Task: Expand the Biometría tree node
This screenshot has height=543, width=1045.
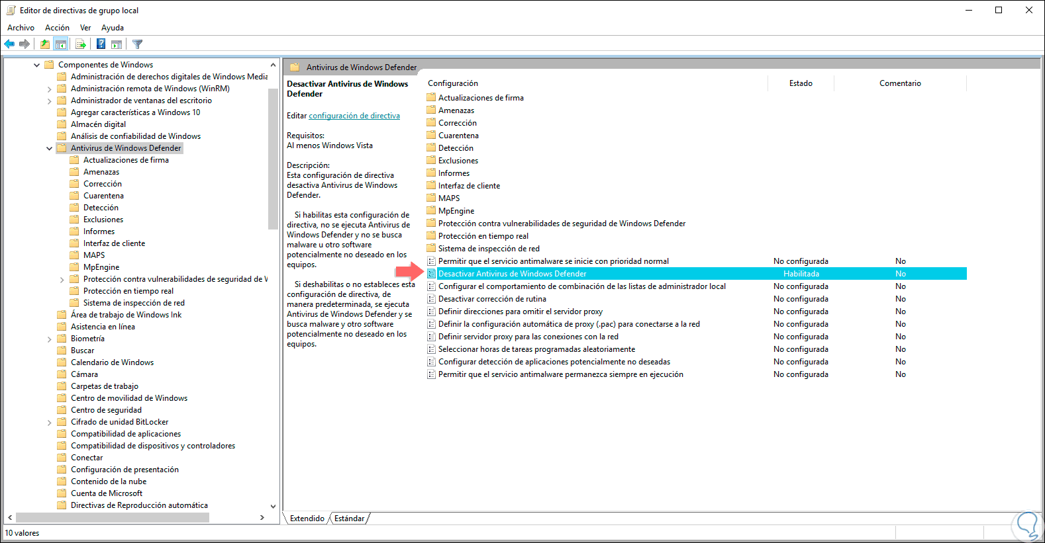Action: (50, 339)
